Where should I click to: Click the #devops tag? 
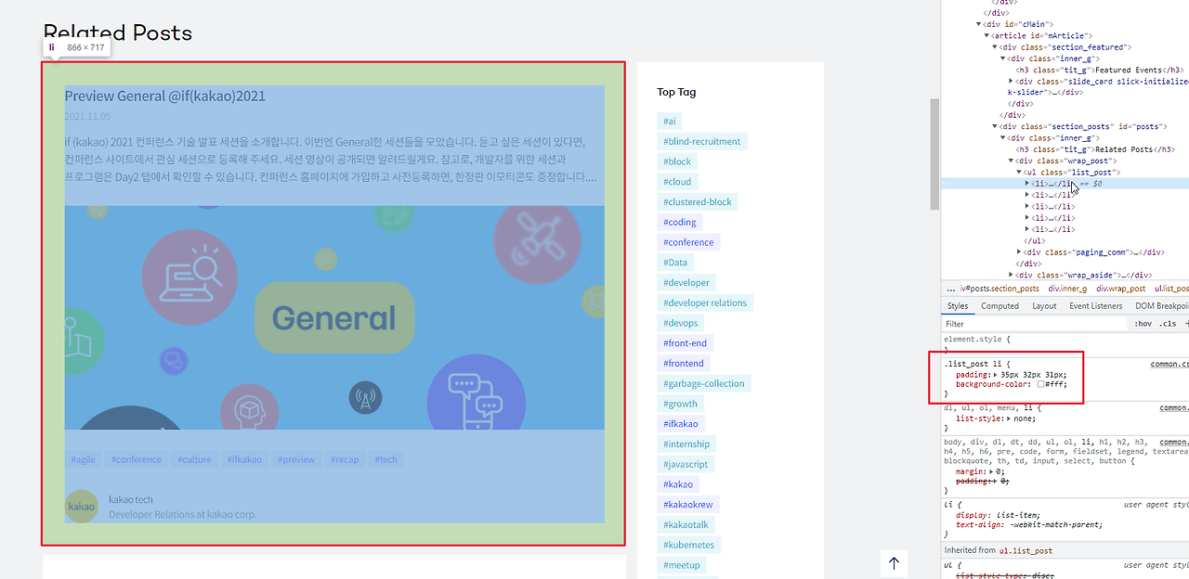pyautogui.click(x=681, y=323)
